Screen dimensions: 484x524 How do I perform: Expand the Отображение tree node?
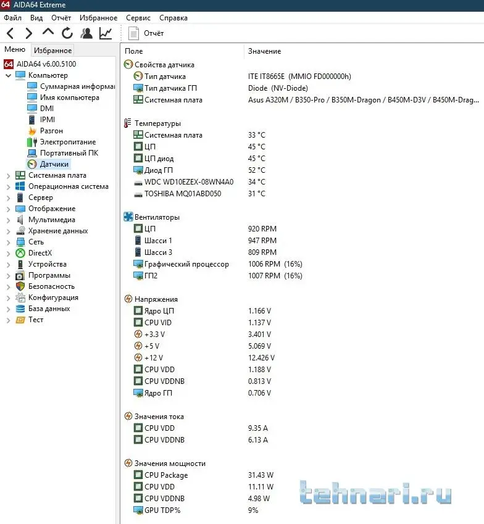(x=9, y=209)
